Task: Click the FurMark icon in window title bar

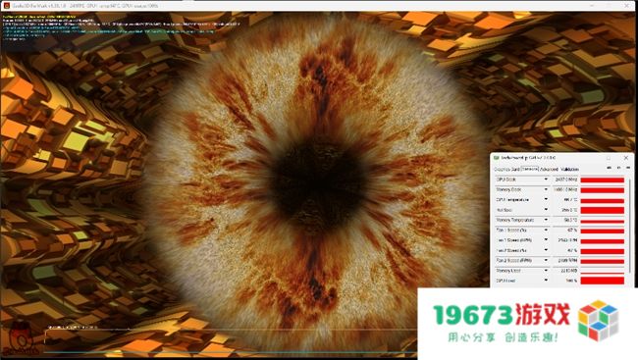Action: (x=6, y=6)
